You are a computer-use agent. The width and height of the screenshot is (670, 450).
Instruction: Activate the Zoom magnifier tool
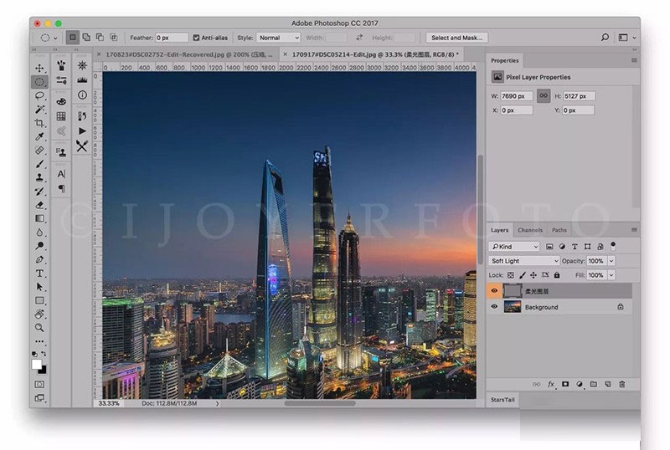tap(39, 327)
